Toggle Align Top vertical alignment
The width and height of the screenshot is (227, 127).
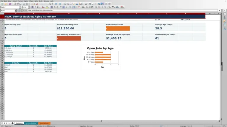(61, 7)
